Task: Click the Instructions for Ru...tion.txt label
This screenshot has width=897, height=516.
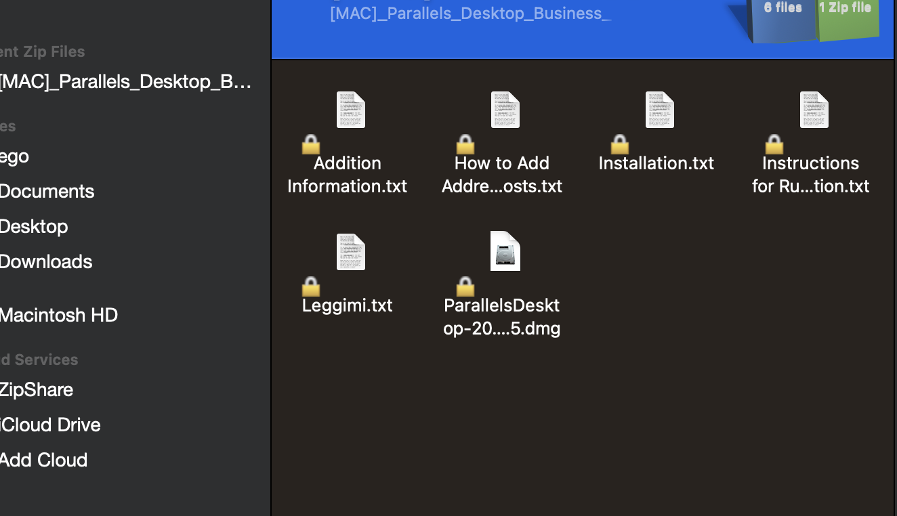Action: click(811, 175)
